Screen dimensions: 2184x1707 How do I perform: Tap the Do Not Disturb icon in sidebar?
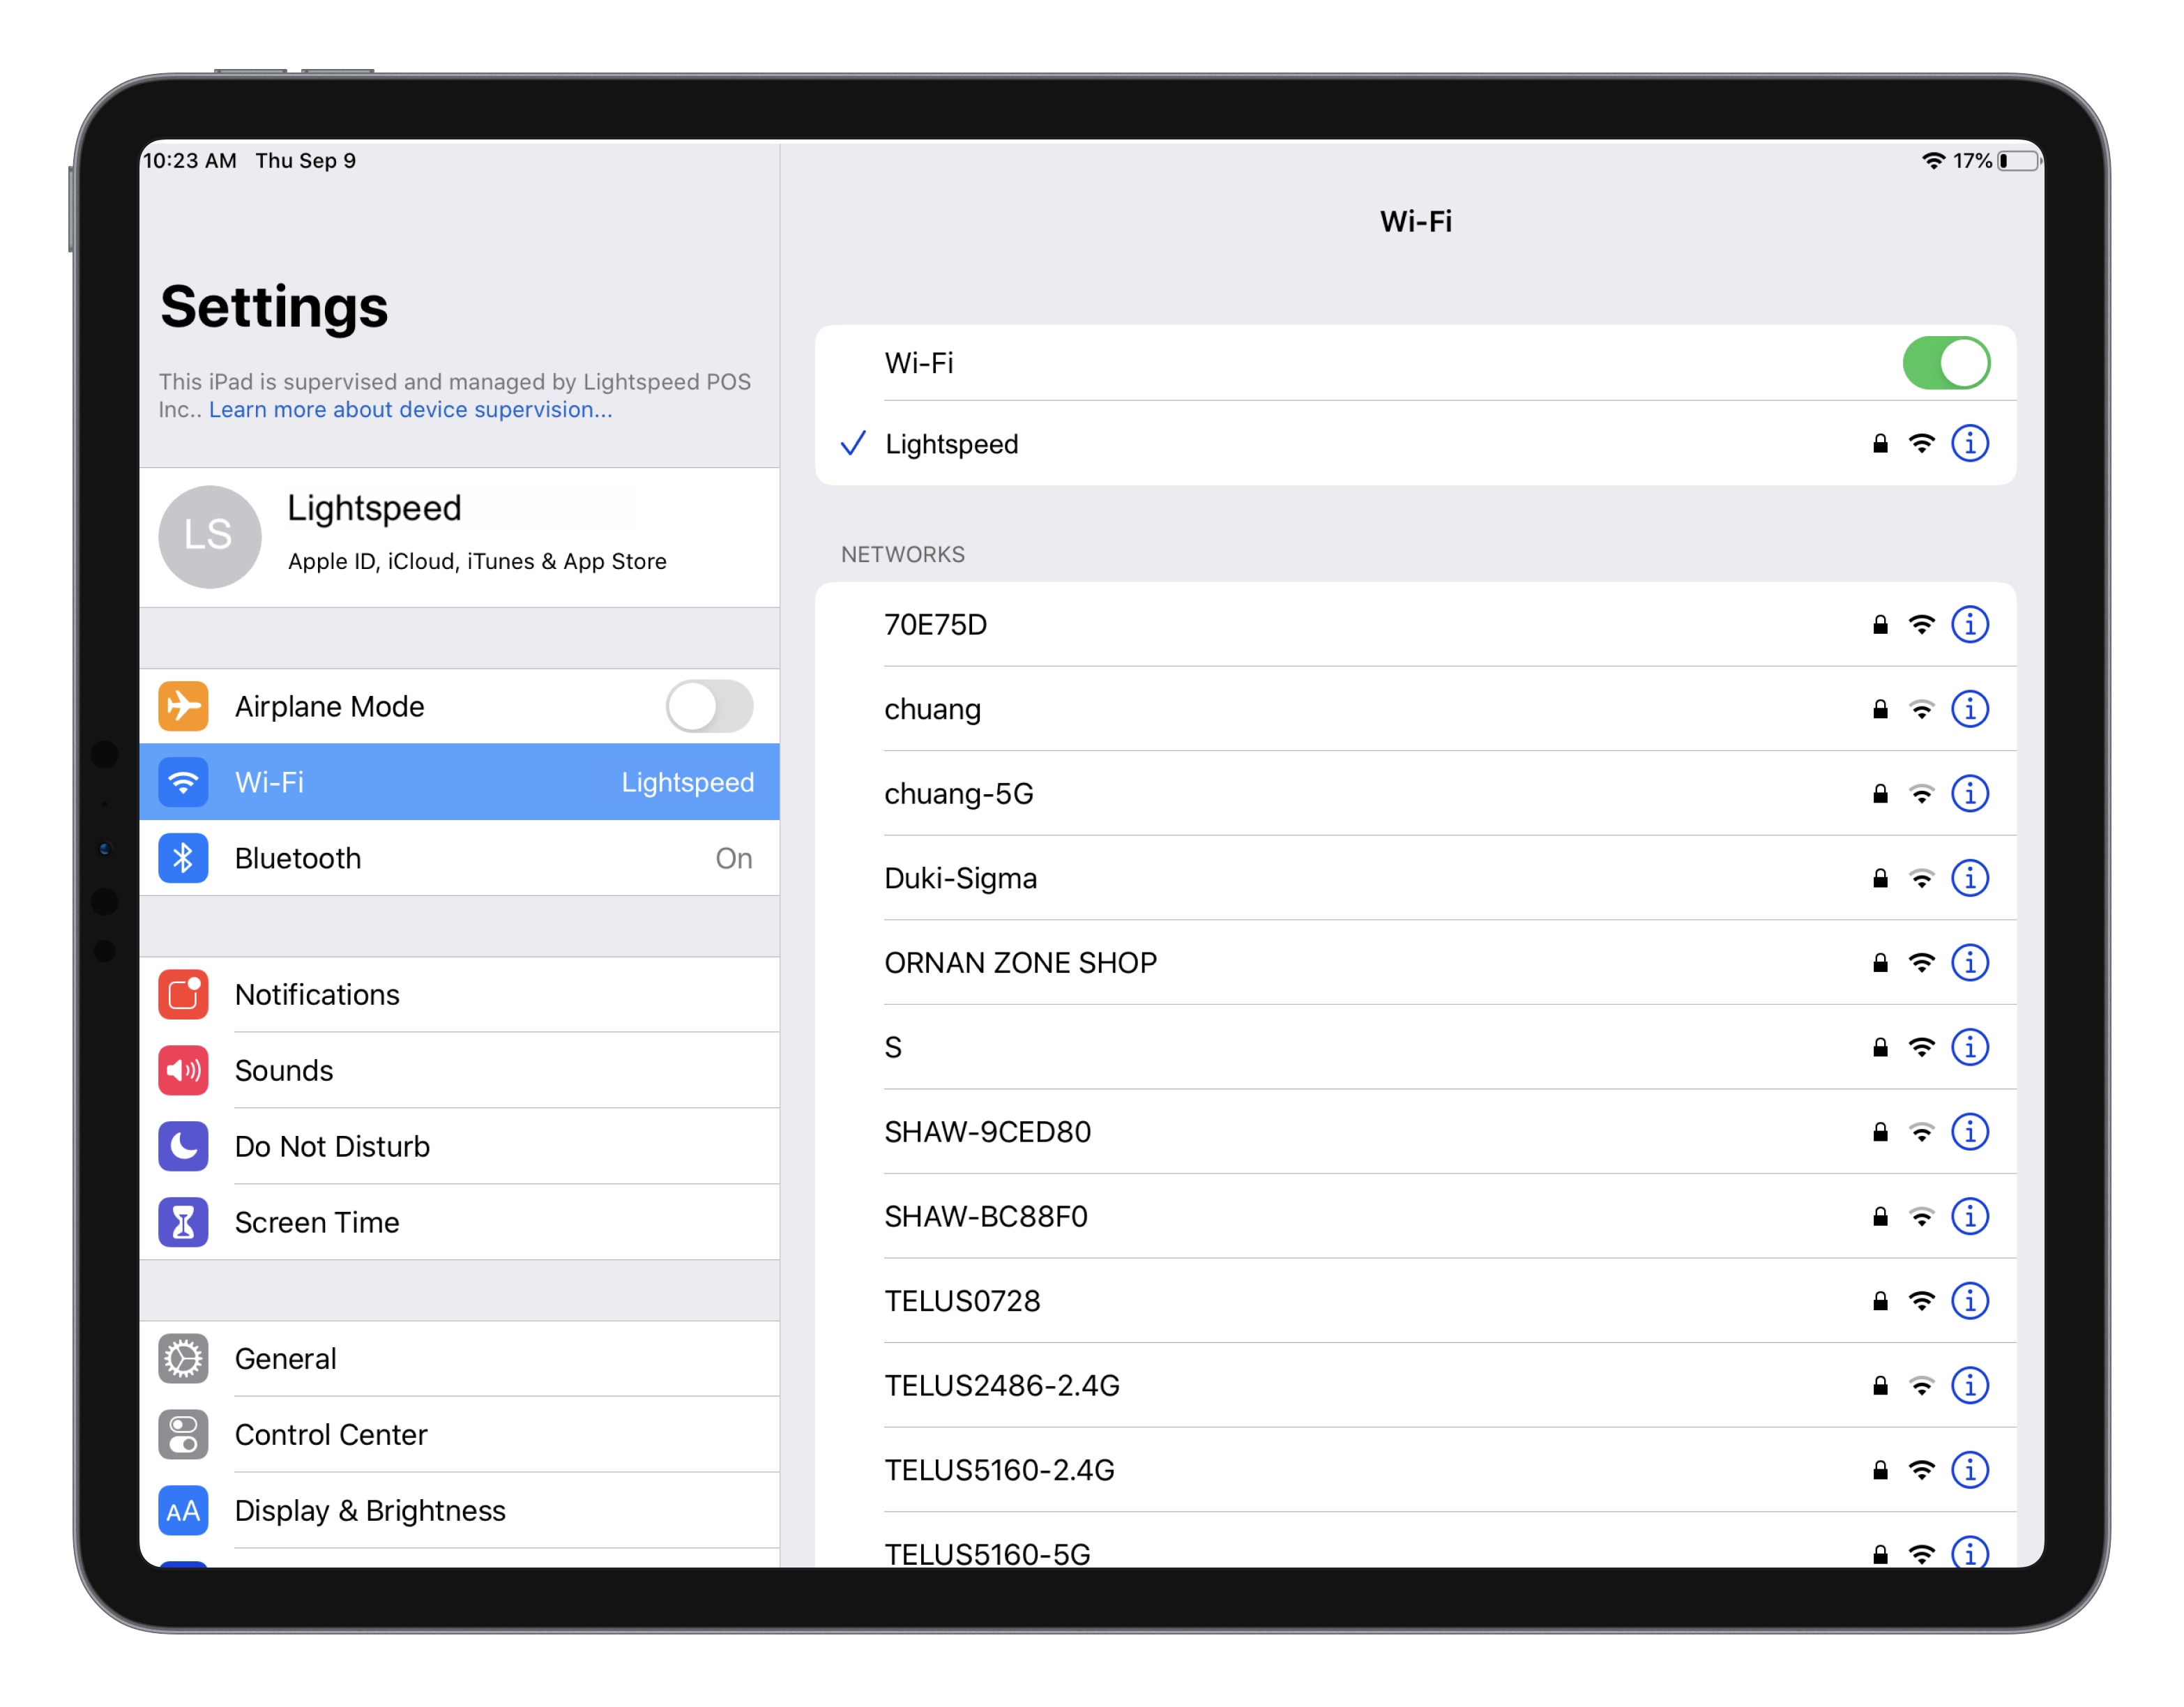183,1145
